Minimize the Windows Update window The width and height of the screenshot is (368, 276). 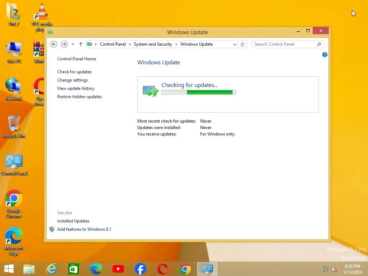pos(298,31)
